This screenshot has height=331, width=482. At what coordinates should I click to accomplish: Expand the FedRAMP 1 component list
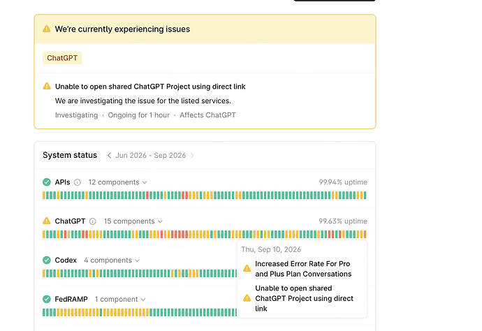pyautogui.click(x=120, y=300)
